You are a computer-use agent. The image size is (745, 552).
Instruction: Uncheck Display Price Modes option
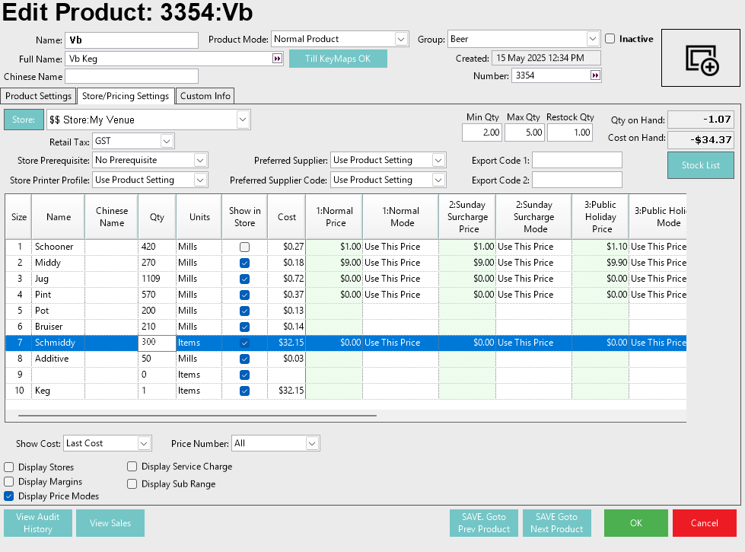click(x=9, y=496)
